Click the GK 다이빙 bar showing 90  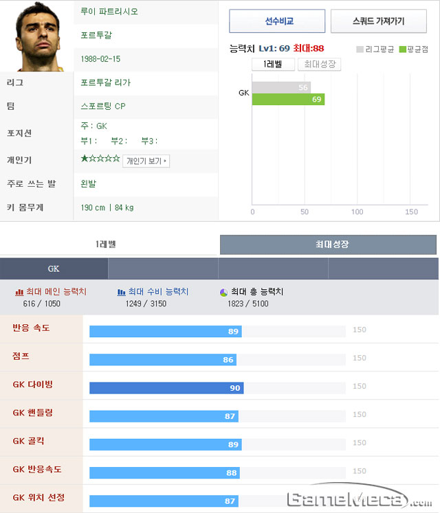(166, 388)
